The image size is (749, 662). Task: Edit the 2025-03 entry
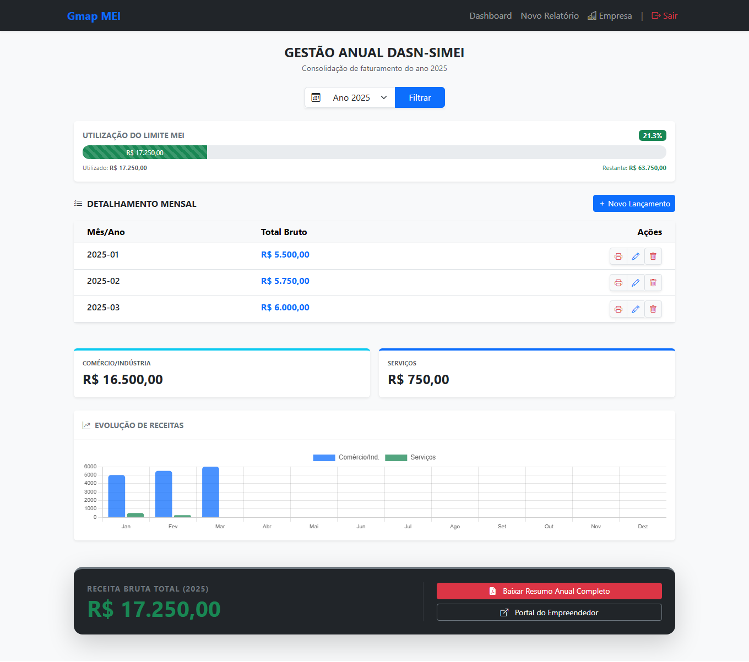pyautogui.click(x=636, y=309)
